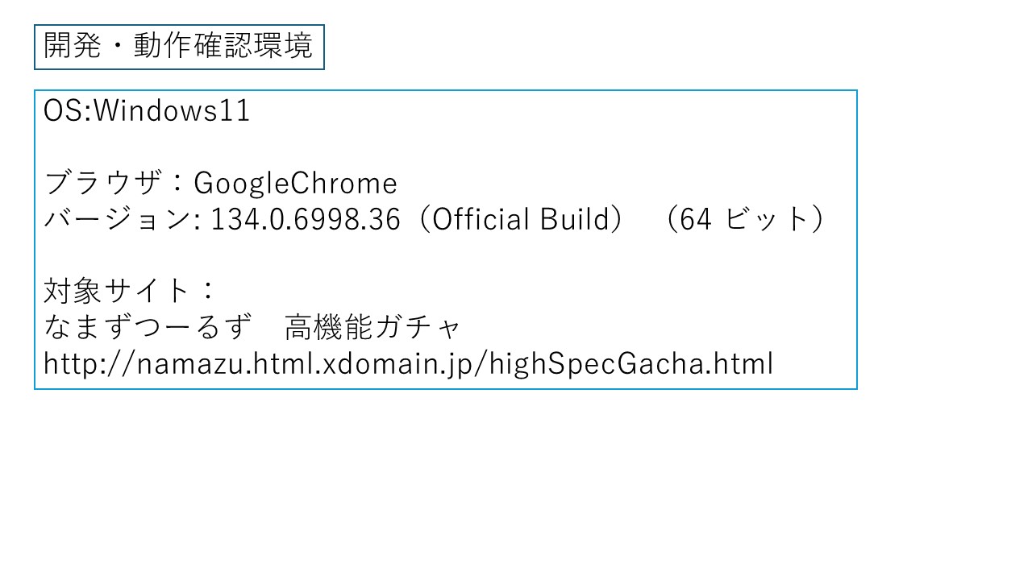Click the GoogleChrome browser name
Viewport: 1032px width, 580px height.
tap(296, 184)
